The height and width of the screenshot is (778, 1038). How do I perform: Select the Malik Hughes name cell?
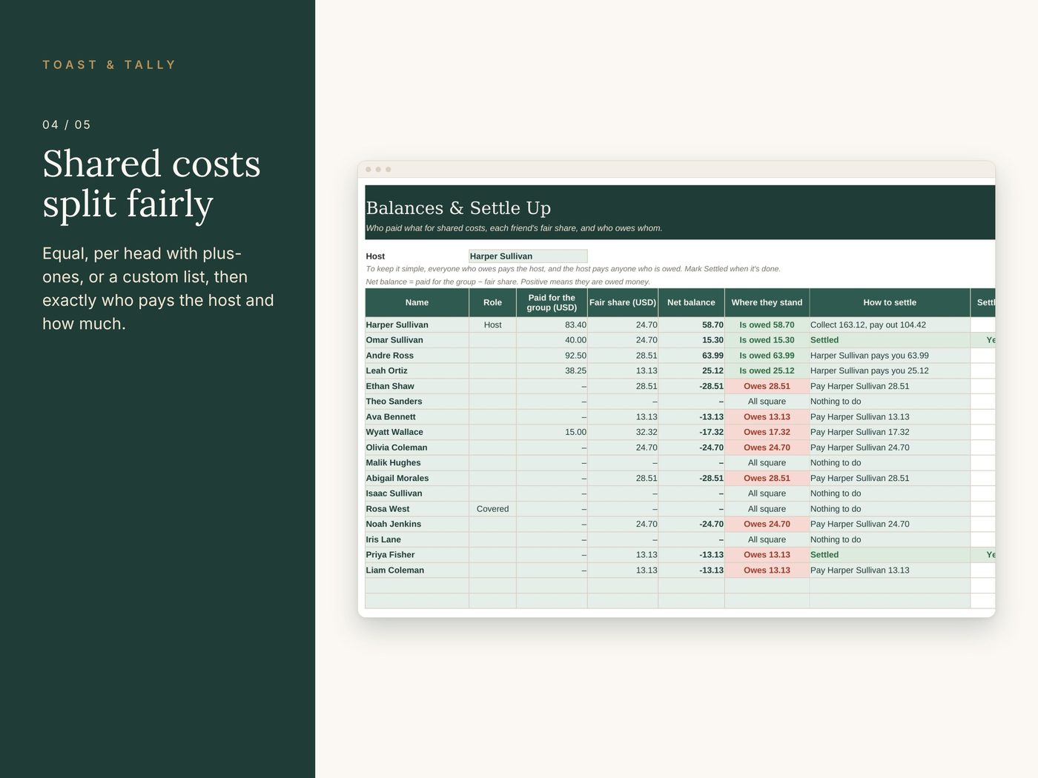point(417,463)
